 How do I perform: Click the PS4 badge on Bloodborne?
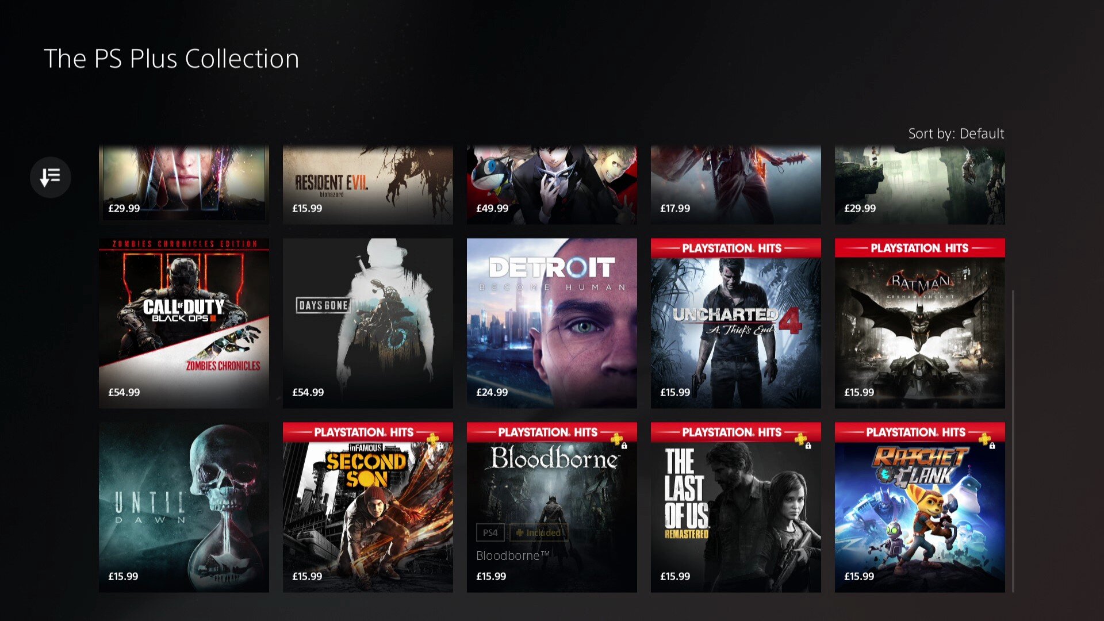tap(490, 532)
